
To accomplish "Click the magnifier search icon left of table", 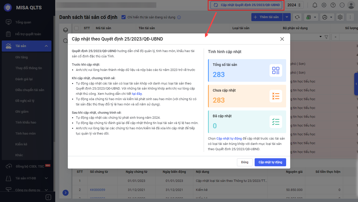I will pos(65,41).
